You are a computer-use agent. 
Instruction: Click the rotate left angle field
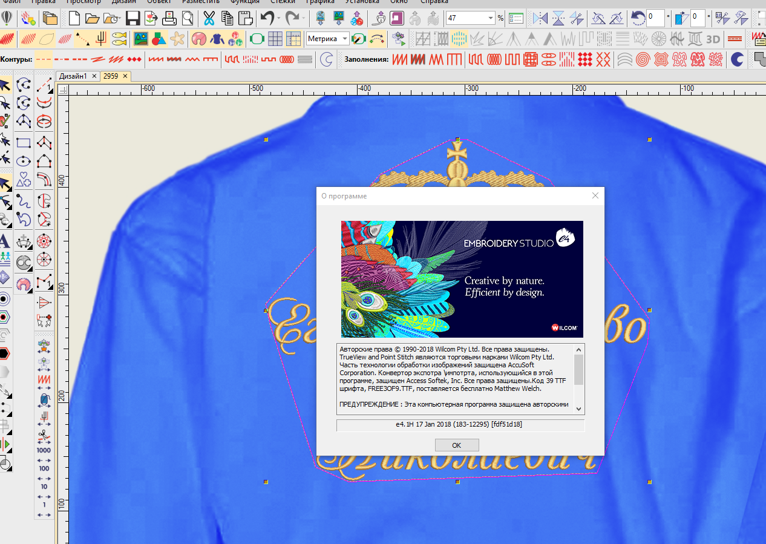click(x=655, y=18)
